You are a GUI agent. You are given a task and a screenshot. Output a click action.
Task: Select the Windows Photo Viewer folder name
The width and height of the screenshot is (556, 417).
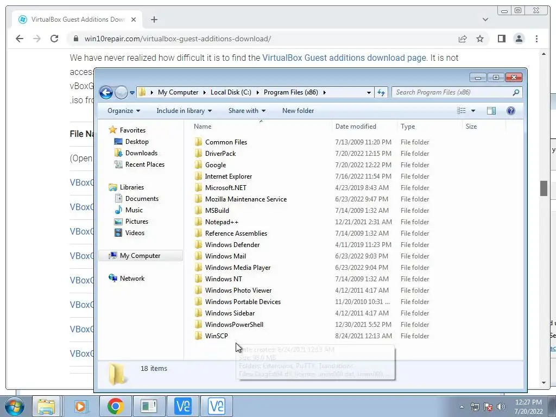point(238,290)
